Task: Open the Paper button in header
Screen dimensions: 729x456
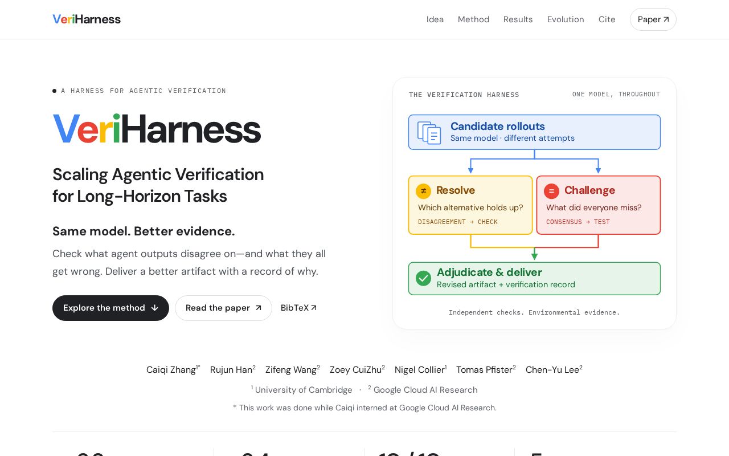Action: pyautogui.click(x=653, y=19)
